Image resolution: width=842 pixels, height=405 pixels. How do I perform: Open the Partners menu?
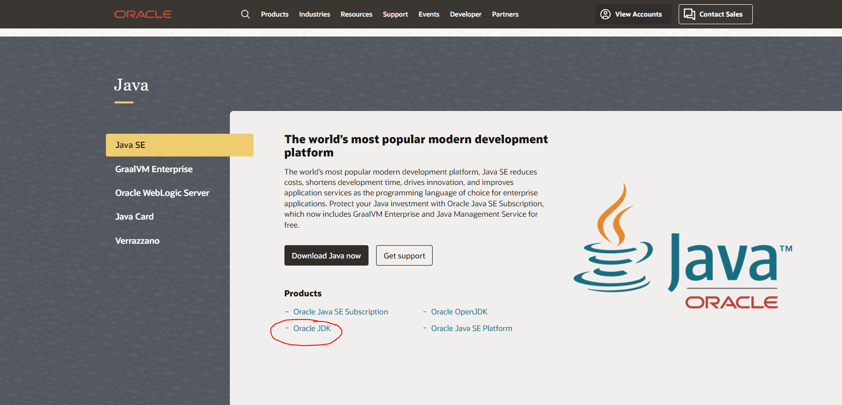(505, 14)
